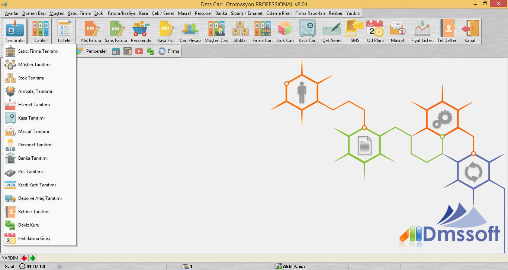508x270 pixels.
Task: Click the YARDIM button at the bottom
Action: tap(10, 258)
